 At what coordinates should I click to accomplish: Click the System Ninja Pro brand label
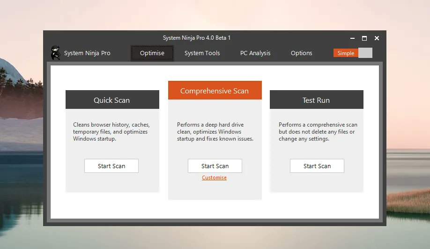coord(87,53)
